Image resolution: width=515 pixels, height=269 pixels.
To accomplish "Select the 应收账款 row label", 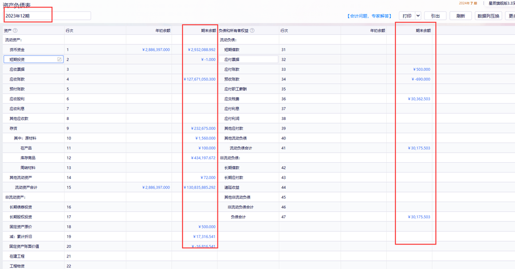I will pyautogui.click(x=17, y=79).
